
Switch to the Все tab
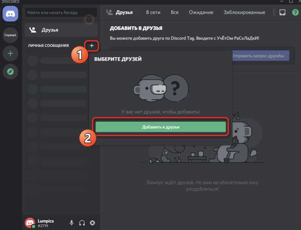tap(175, 12)
